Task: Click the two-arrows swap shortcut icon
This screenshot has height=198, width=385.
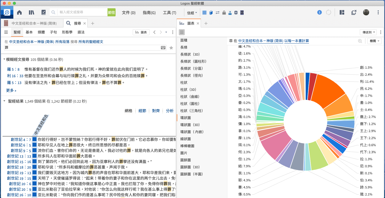Action: (218, 13)
